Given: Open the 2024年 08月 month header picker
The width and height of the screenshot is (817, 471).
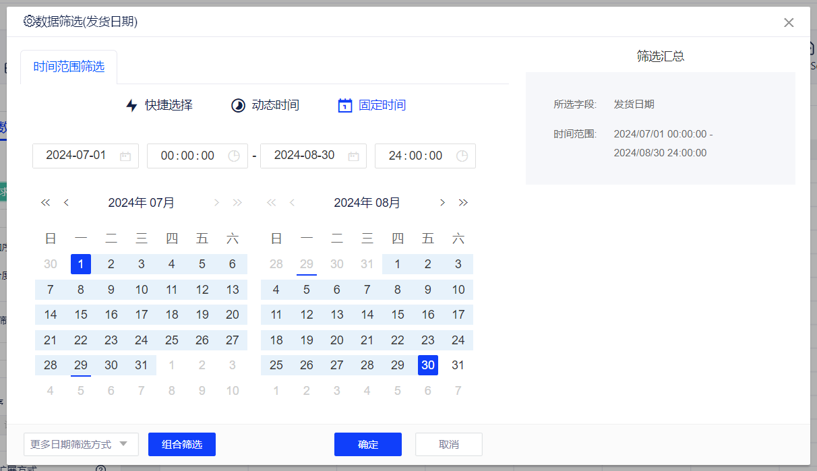Looking at the screenshot, I should tap(367, 203).
